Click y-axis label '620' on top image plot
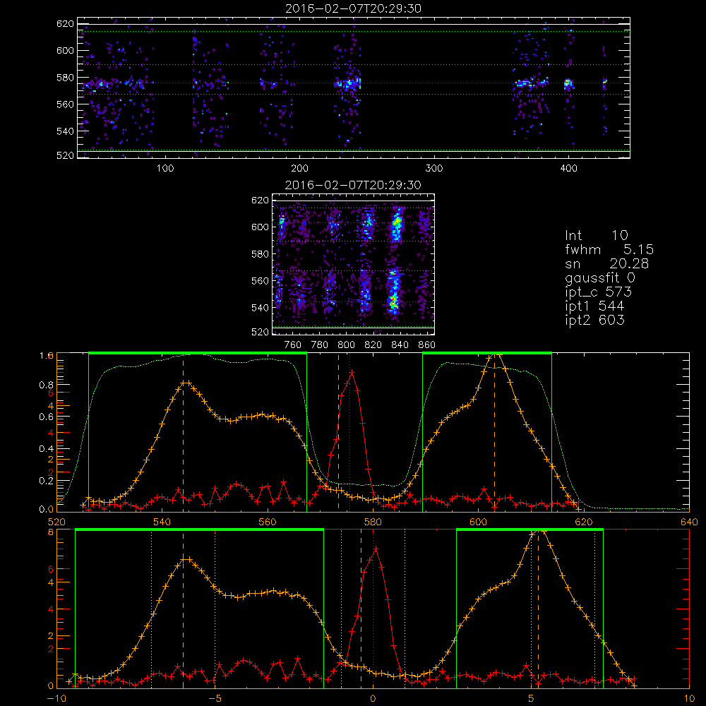 point(65,24)
